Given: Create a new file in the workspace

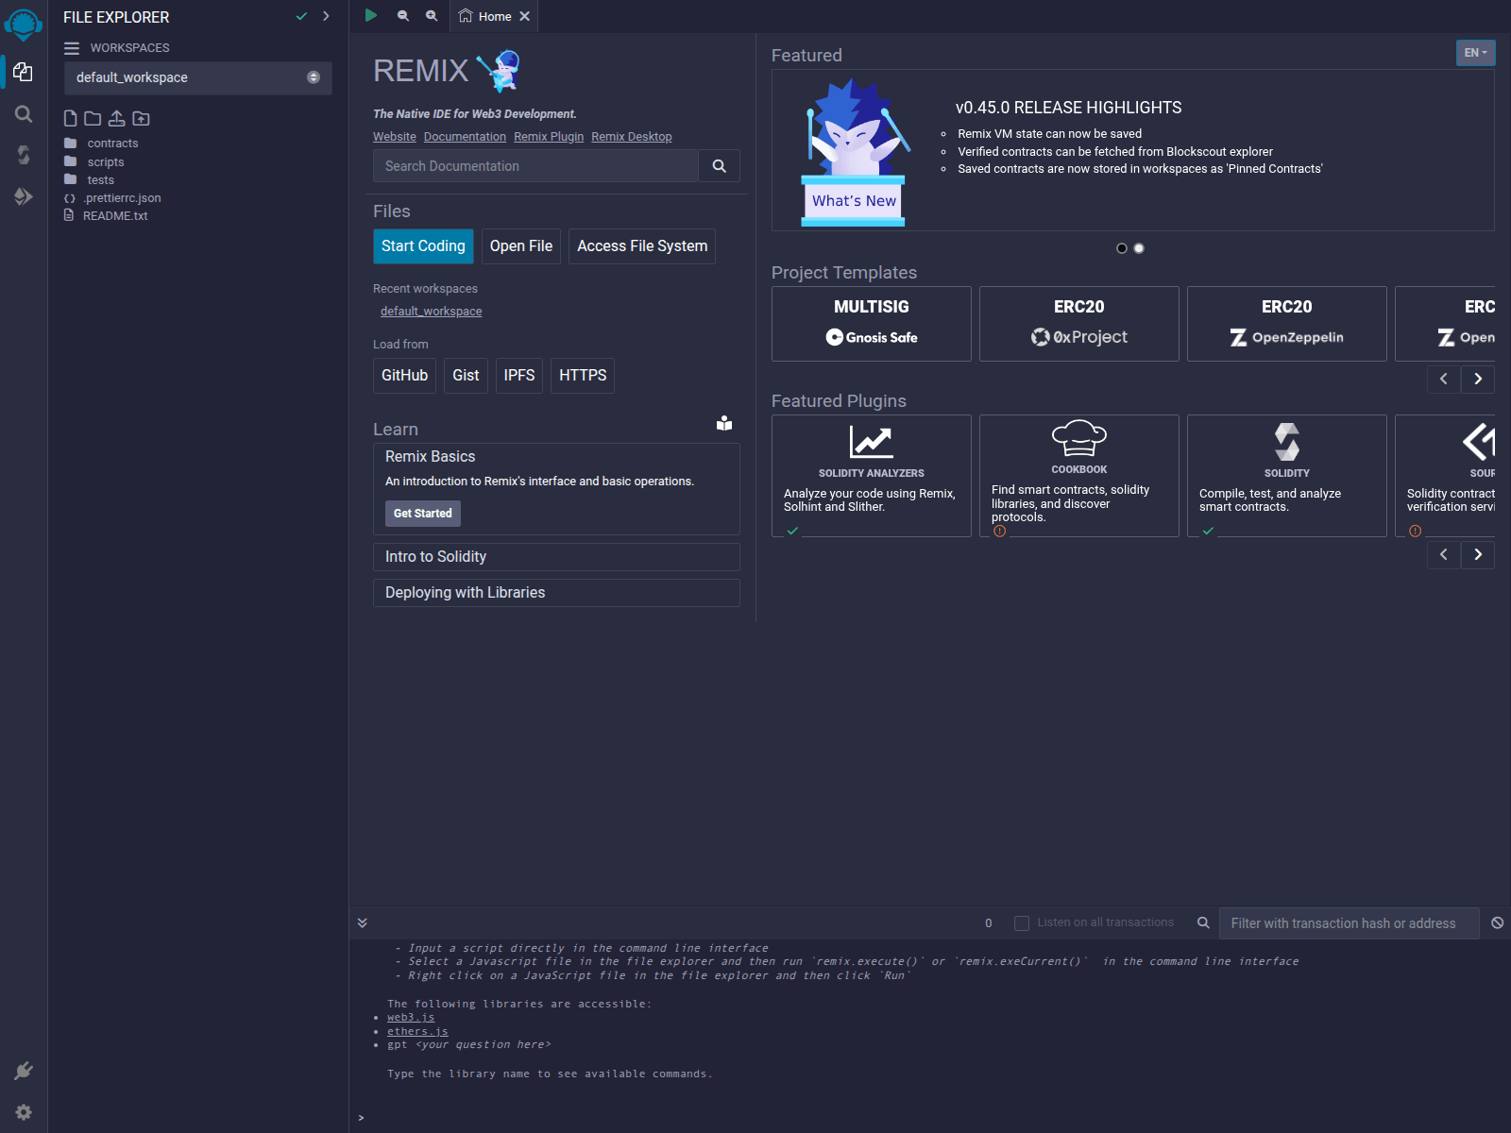Looking at the screenshot, I should pos(69,118).
